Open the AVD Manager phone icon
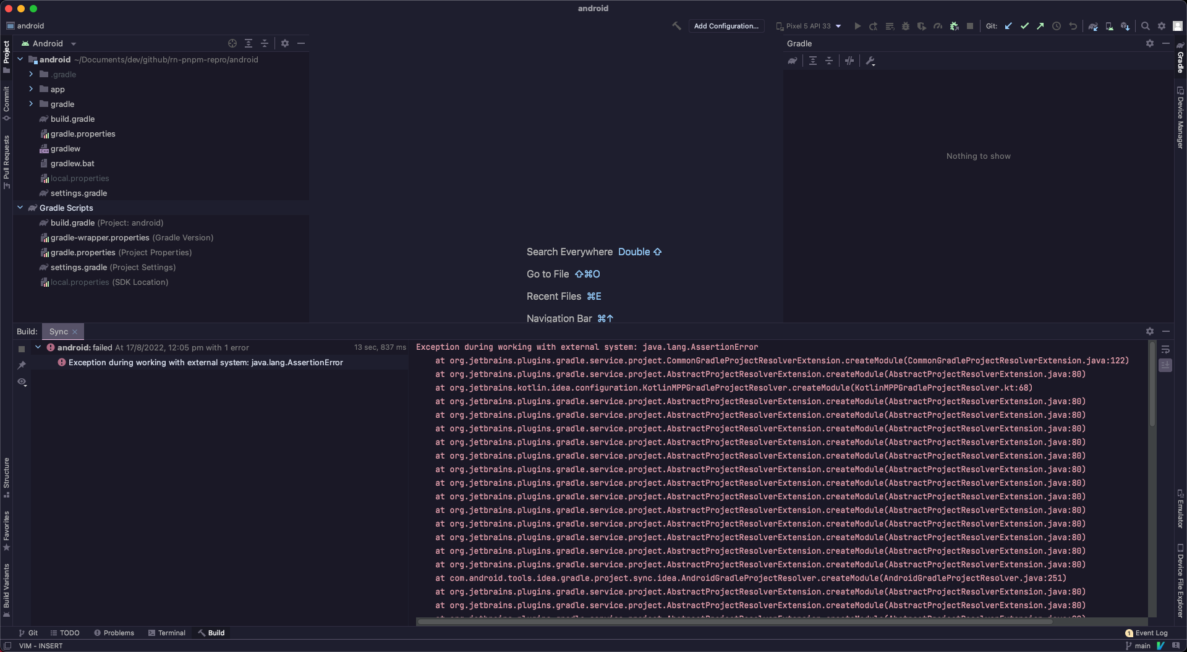The image size is (1187, 652). point(1110,26)
